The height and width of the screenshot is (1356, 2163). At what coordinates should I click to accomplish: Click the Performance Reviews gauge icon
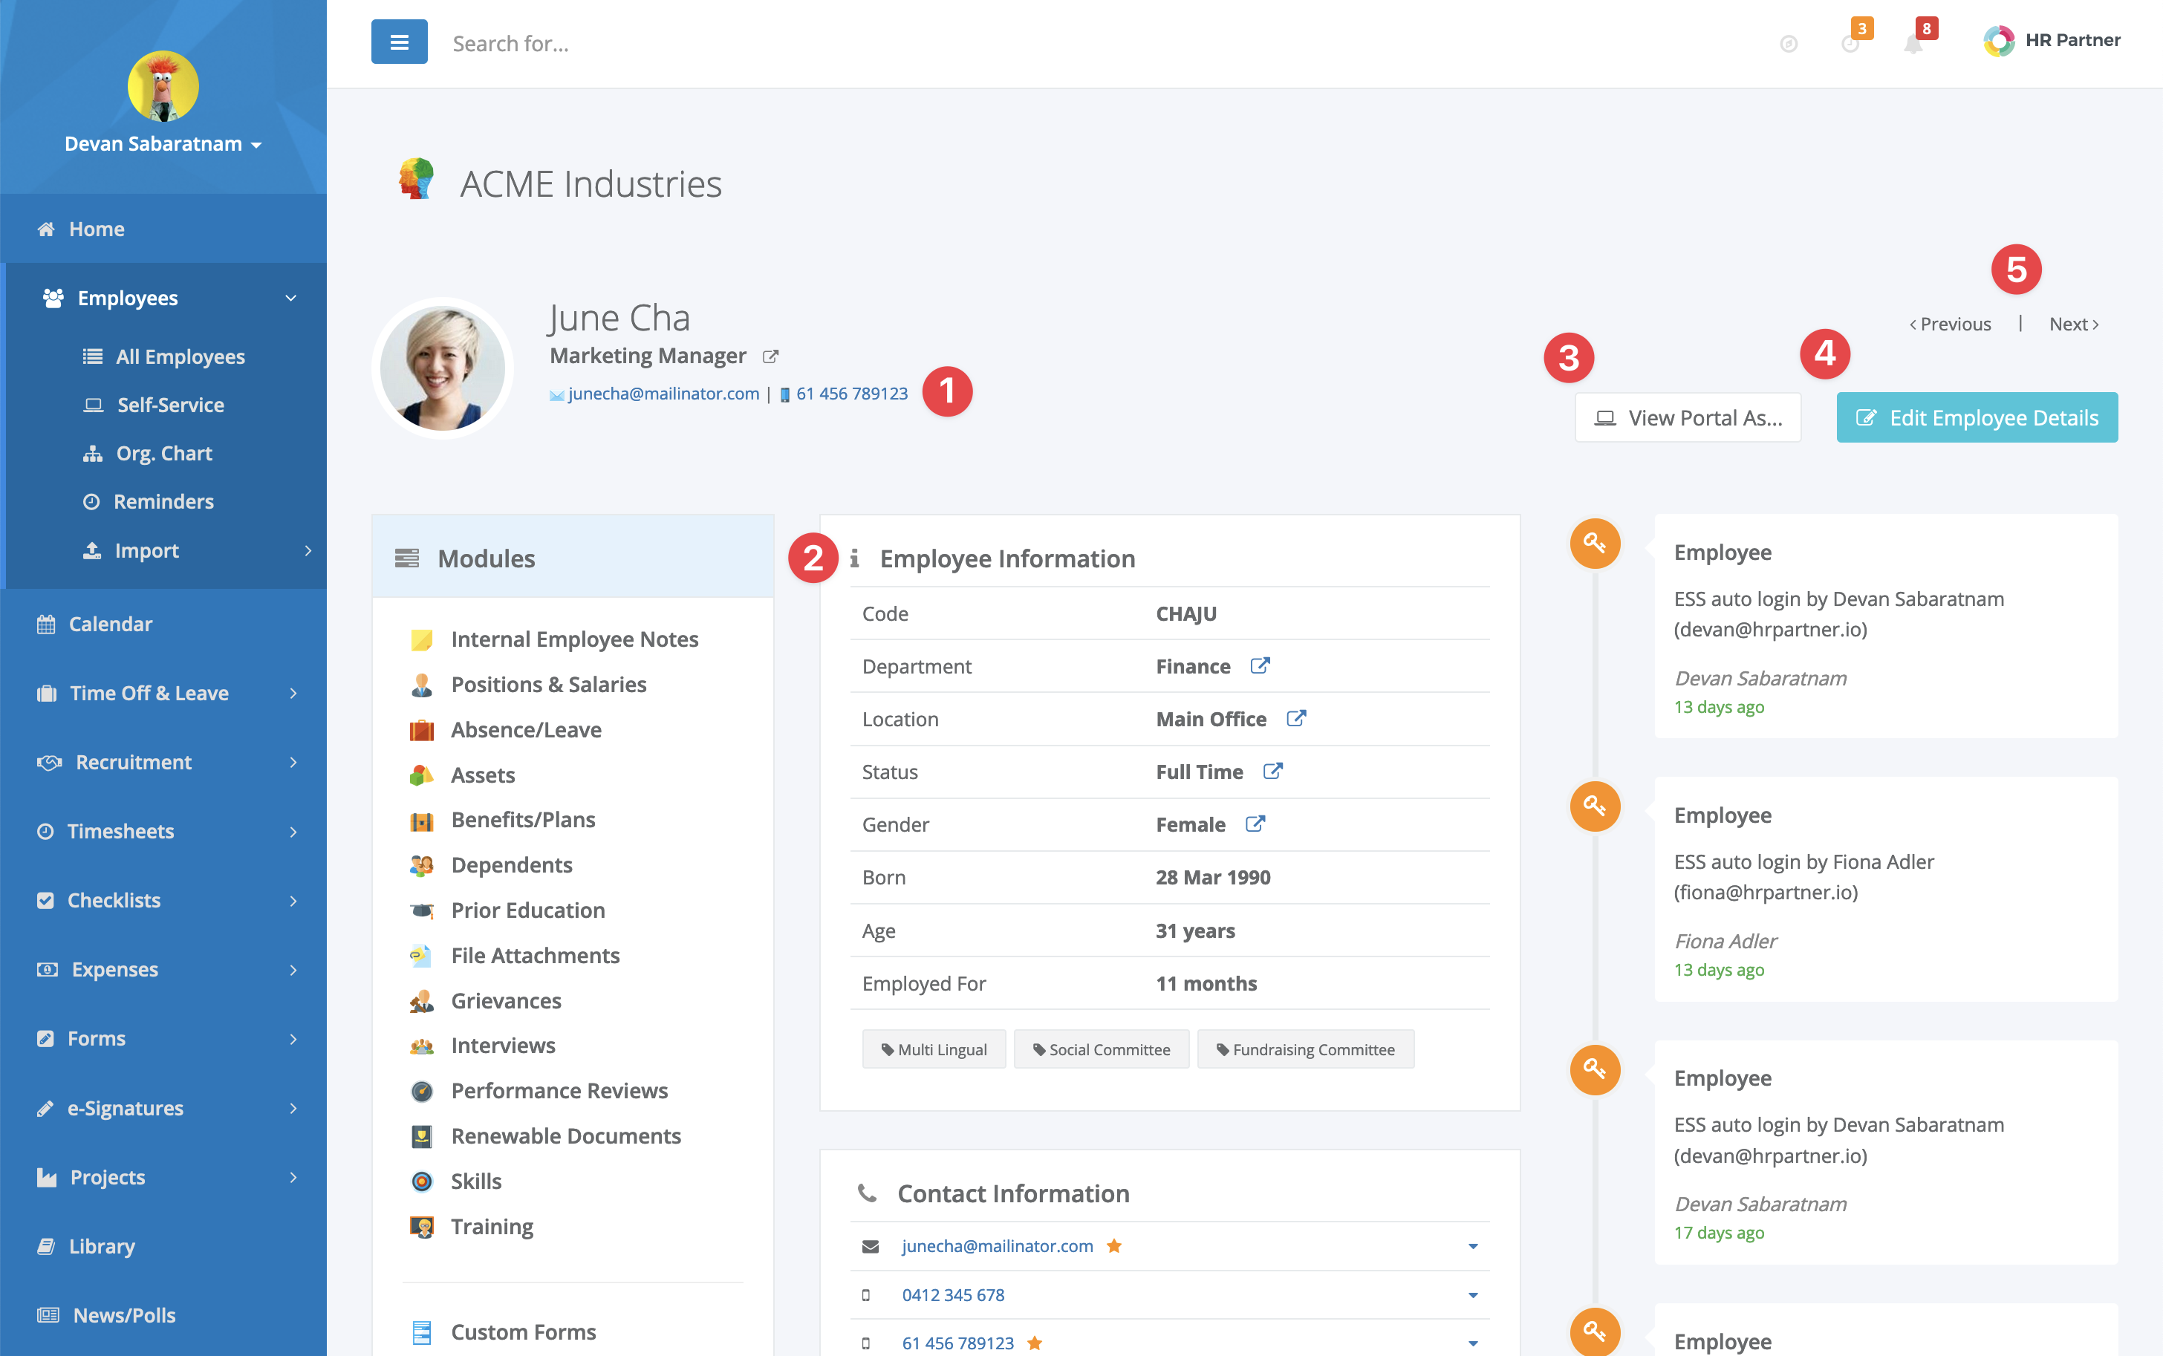point(421,1091)
